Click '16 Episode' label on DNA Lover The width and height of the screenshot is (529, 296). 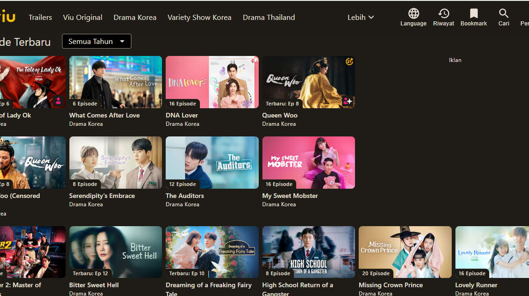183,104
